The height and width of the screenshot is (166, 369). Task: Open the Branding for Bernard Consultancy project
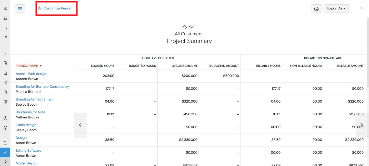point(42,86)
